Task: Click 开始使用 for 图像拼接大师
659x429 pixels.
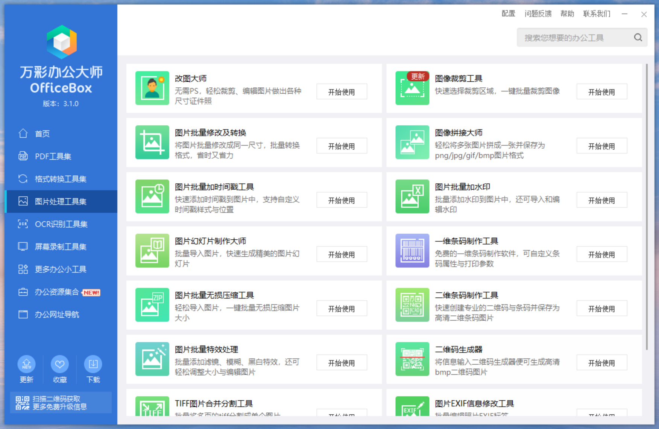Action: point(601,146)
